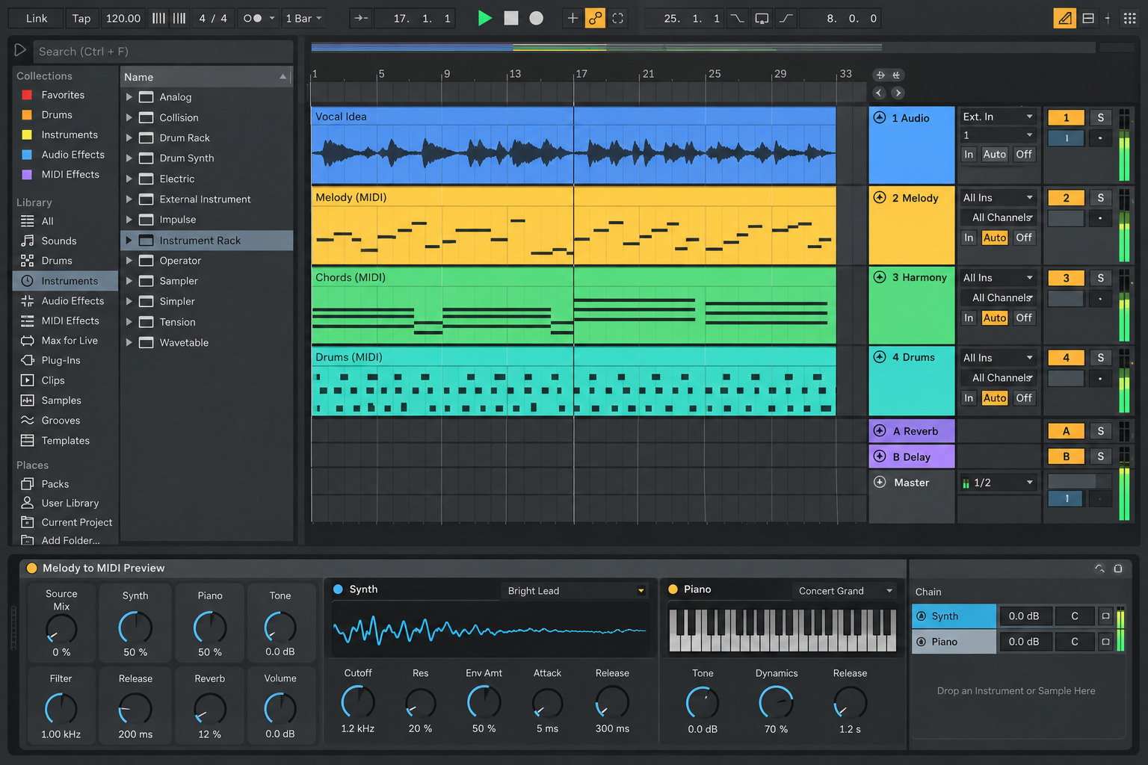Viewport: 1148px width, 765px height.
Task: Click the capture MIDI bracket icon
Action: point(617,18)
